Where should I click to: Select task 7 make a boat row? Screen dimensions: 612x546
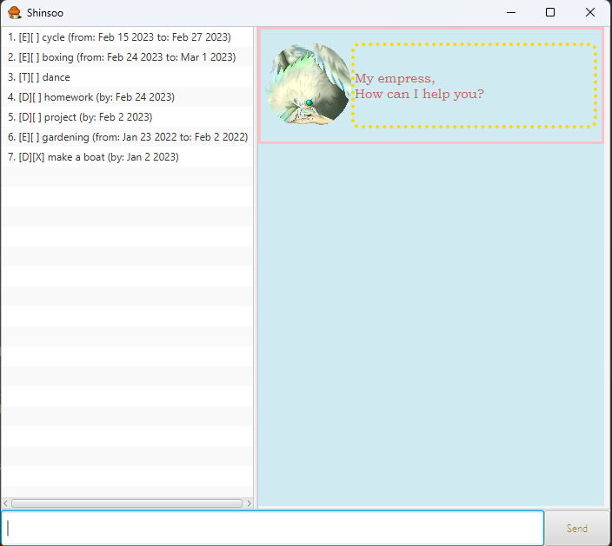click(x=127, y=157)
